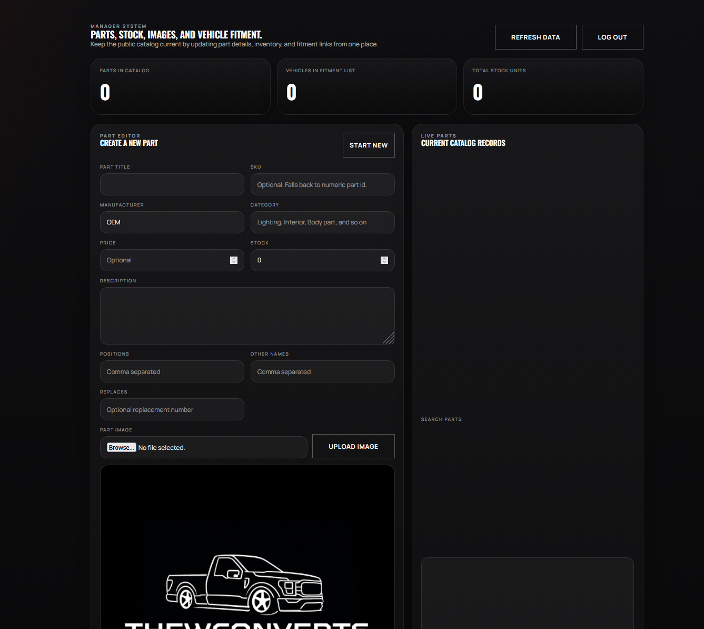Start a new part with Start New

click(x=369, y=145)
